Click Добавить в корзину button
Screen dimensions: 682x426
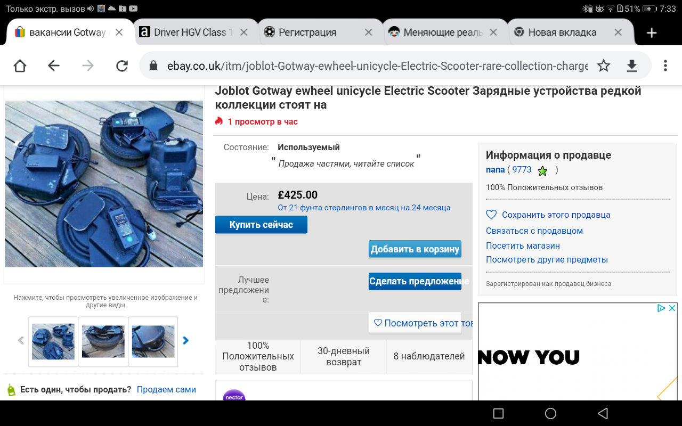pyautogui.click(x=415, y=249)
